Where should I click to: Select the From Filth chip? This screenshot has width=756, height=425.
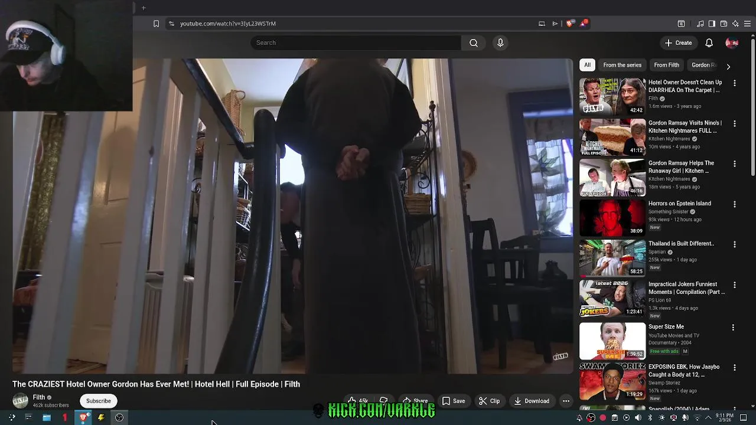tap(666, 65)
